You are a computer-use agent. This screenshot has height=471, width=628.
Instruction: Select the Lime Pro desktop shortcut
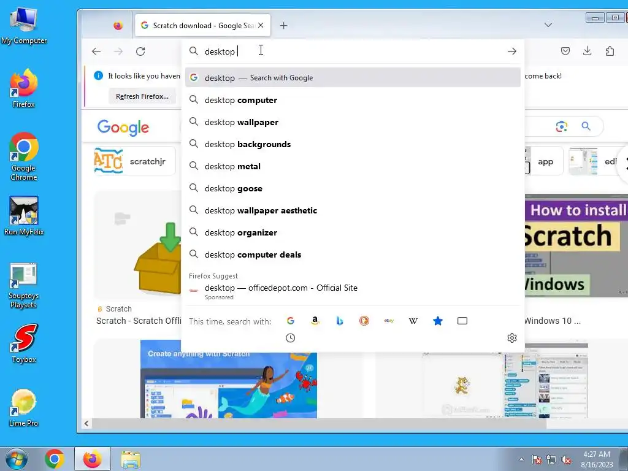click(x=24, y=408)
